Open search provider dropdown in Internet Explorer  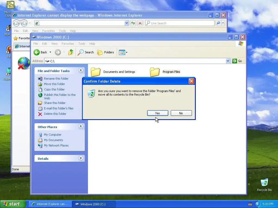click(x=223, y=23)
